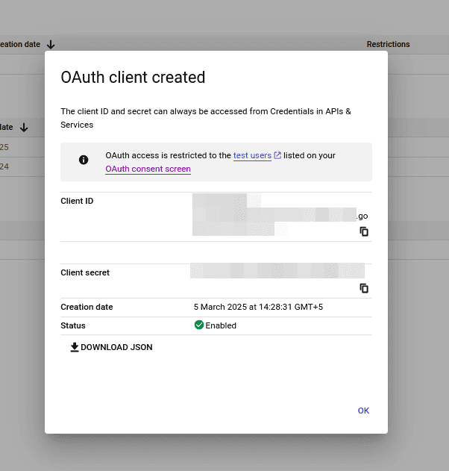Click the download arrow icon for JSON
This screenshot has width=449, height=471.
[x=74, y=347]
